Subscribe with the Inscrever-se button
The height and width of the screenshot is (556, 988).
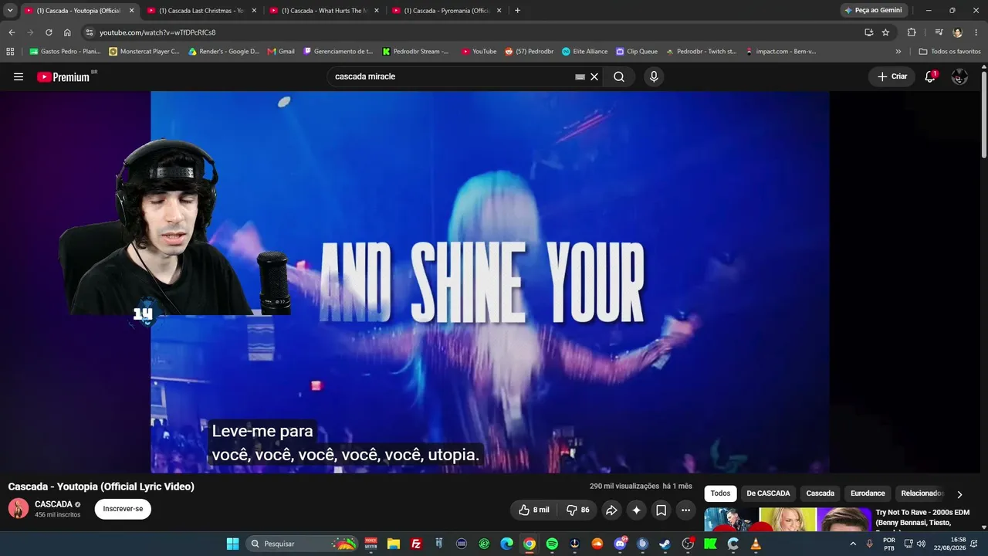(123, 509)
